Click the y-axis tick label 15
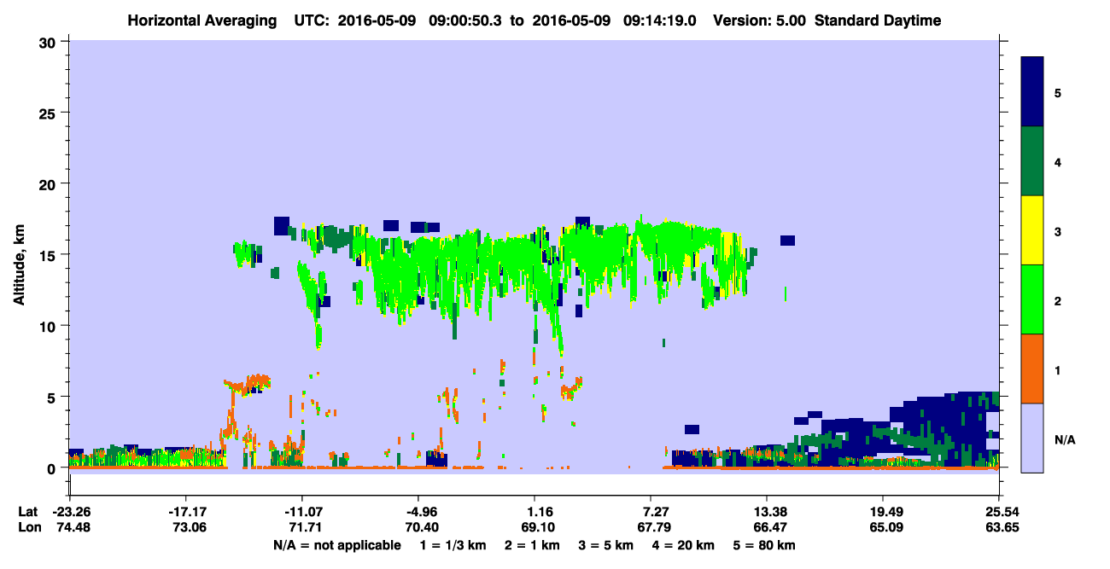Screen dimensions: 1110x569 click(x=50, y=255)
